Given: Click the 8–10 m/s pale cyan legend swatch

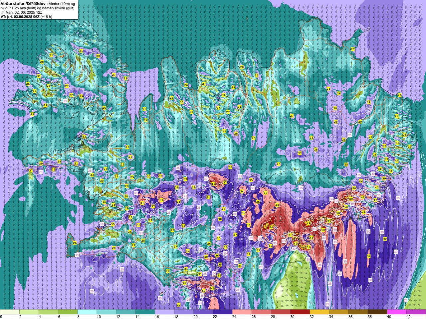Looking at the screenshot, I should (x=87, y=312).
